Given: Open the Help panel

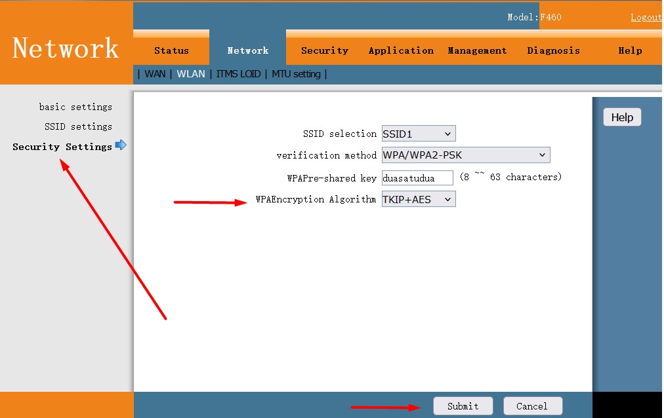Looking at the screenshot, I should coord(621,117).
